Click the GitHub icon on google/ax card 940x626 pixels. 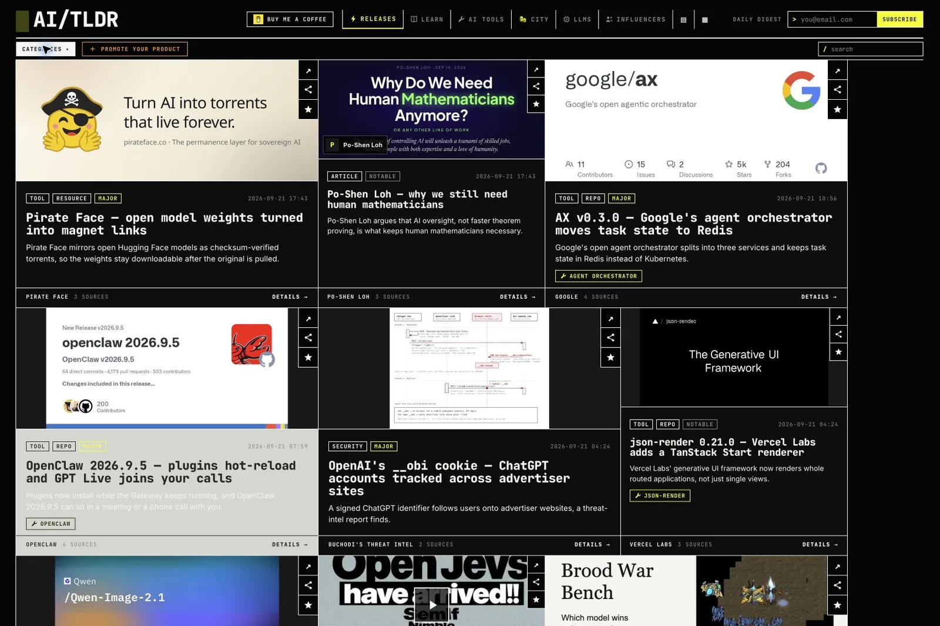(821, 168)
